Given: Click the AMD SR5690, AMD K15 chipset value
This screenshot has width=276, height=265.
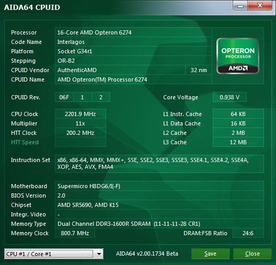Looking at the screenshot, I should [x=159, y=205].
